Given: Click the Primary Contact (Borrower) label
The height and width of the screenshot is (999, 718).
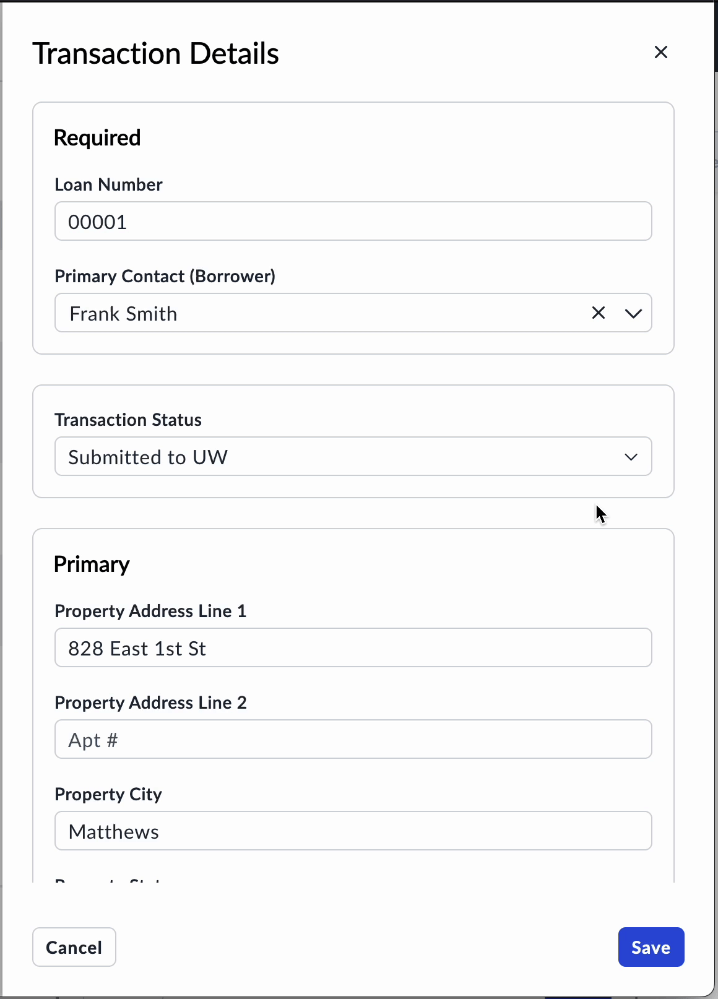Looking at the screenshot, I should point(165,276).
